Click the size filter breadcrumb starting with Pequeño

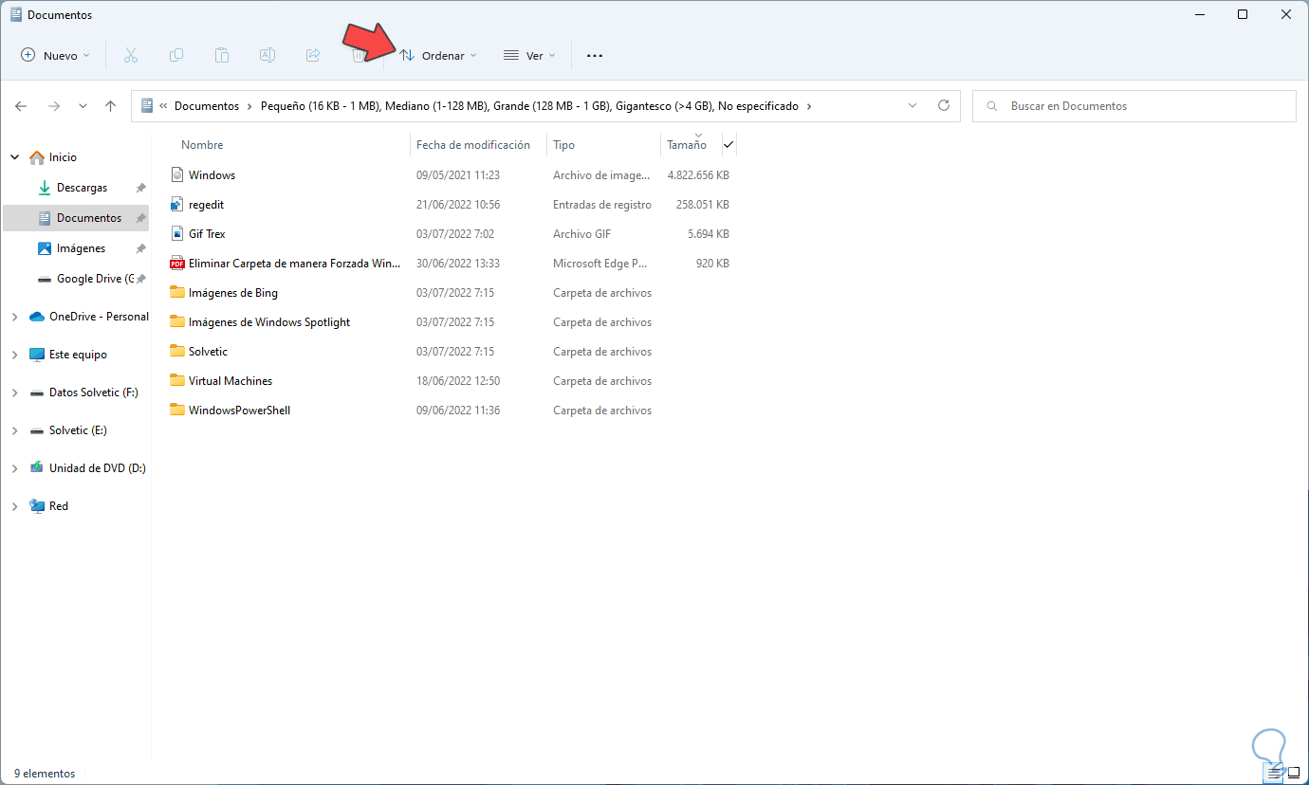pos(529,106)
